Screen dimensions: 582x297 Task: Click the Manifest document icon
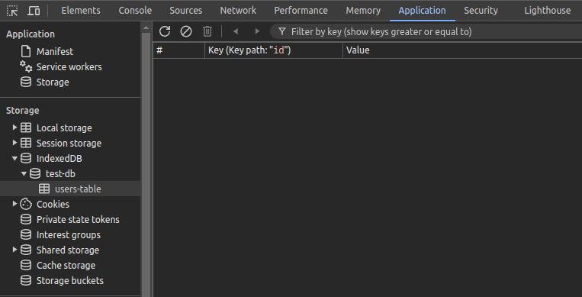[26, 51]
